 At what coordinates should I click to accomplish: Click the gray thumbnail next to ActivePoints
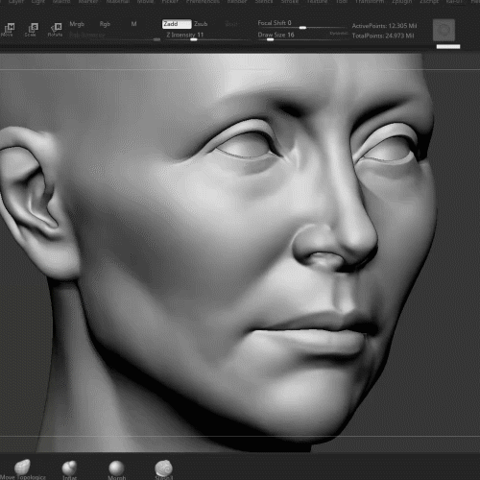point(444,30)
